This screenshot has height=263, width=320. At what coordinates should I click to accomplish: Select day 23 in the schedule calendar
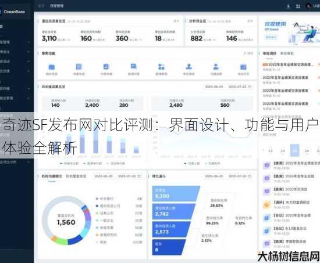point(271,151)
